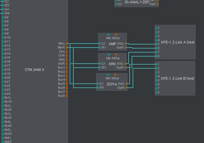Select the XITE-1 Z-Link B Dest label

(177, 78)
